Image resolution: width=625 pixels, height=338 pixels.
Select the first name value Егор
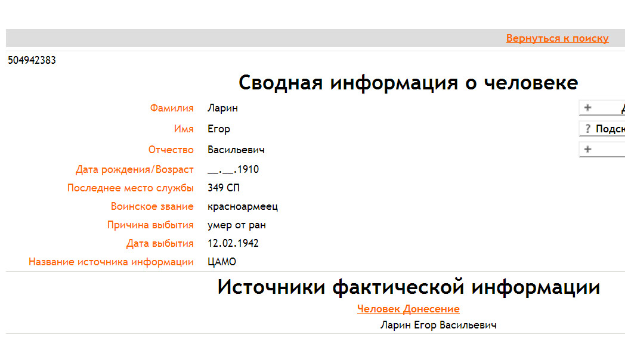click(x=218, y=129)
